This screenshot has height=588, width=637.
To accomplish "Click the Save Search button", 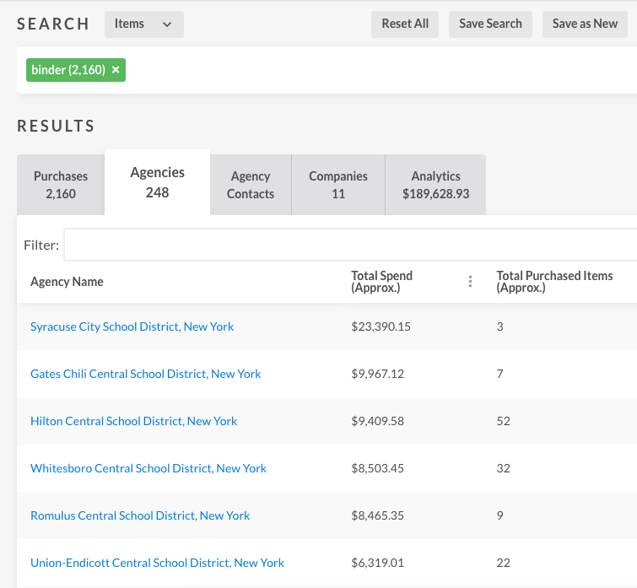I will tap(490, 24).
